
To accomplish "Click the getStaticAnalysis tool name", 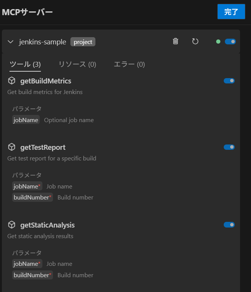I will pos(47,225).
